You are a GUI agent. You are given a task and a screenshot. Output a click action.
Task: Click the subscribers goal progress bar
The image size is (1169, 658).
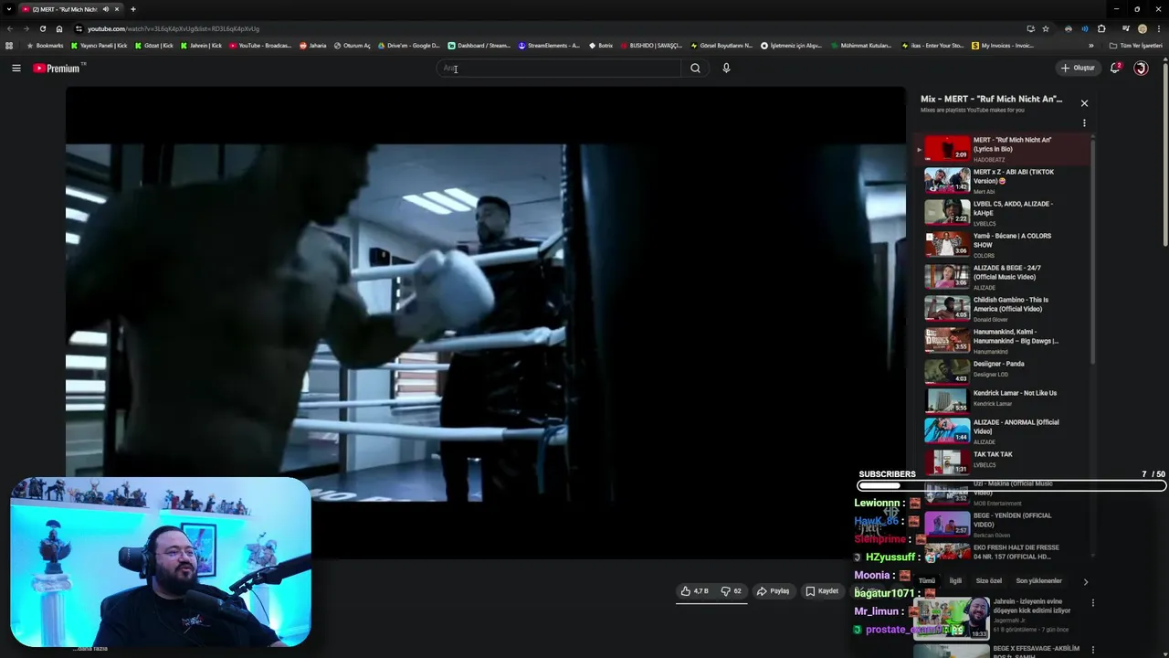click(x=1012, y=486)
